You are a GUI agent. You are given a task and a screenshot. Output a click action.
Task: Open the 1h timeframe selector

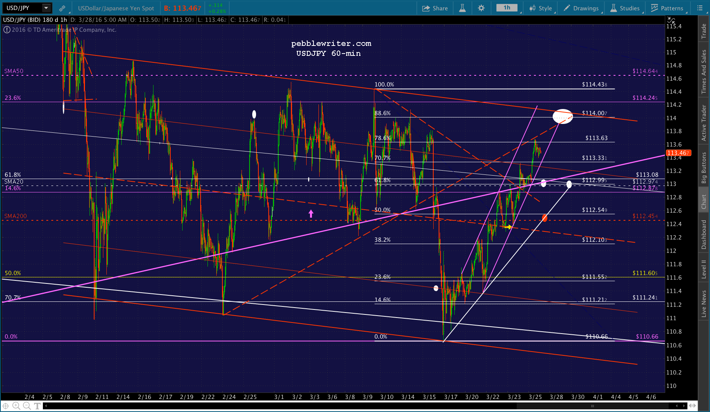[507, 8]
